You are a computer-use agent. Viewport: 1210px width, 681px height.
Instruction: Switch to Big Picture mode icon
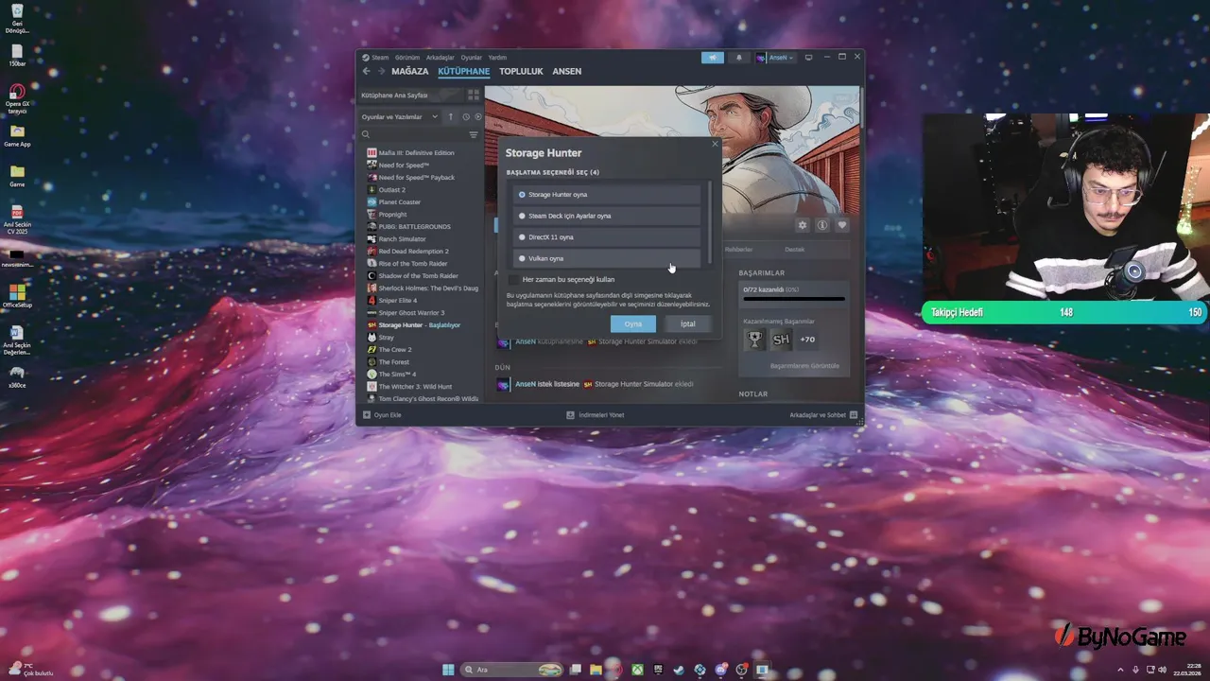[808, 58]
